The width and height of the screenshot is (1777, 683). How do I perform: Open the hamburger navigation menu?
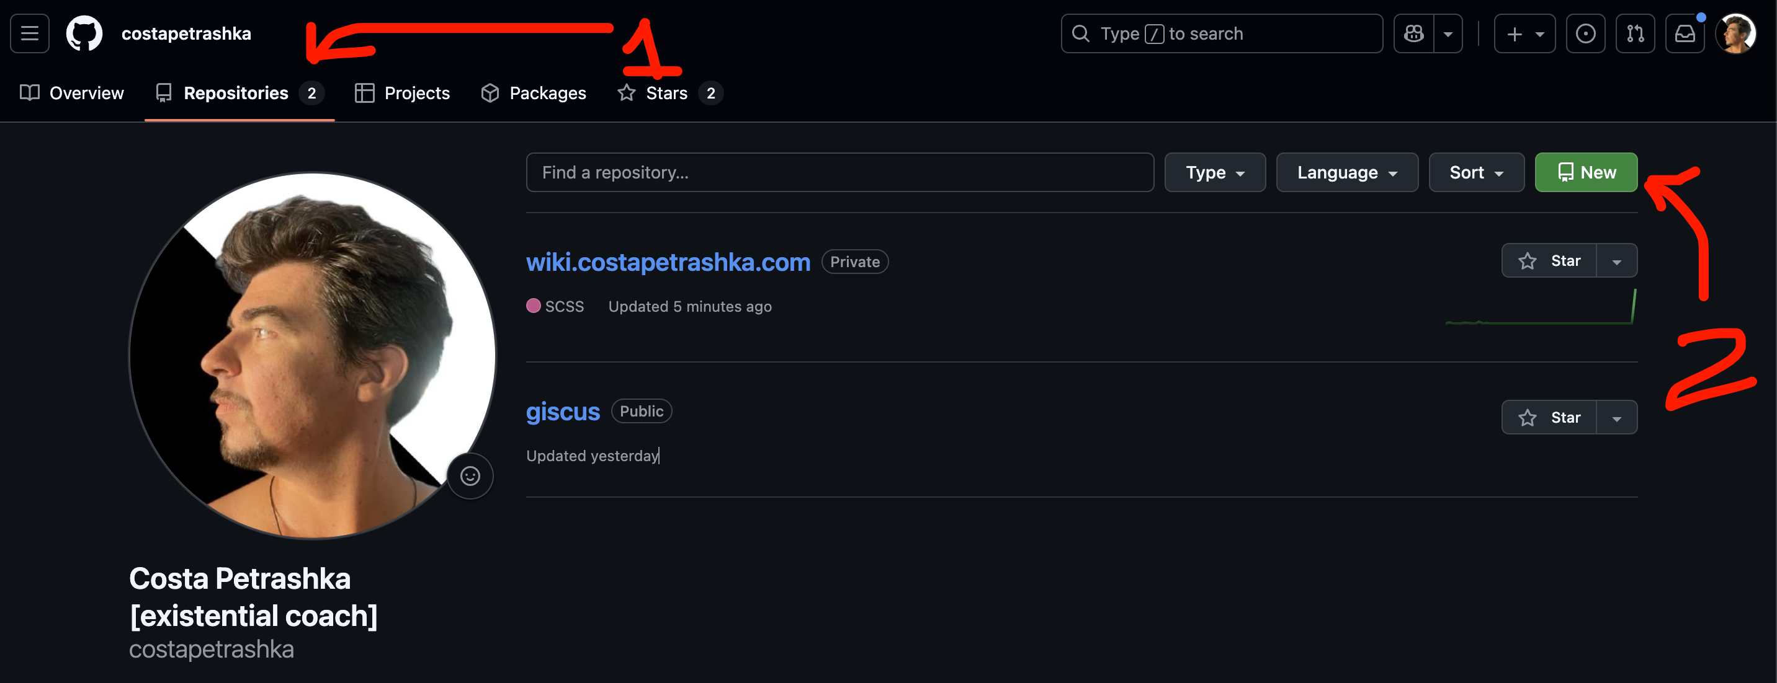pyautogui.click(x=30, y=33)
